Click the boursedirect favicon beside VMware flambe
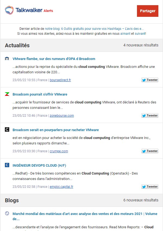This screenshot has height=231, width=163. 7,59
